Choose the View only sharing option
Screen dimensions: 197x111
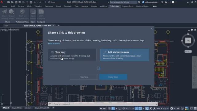tap(72, 55)
